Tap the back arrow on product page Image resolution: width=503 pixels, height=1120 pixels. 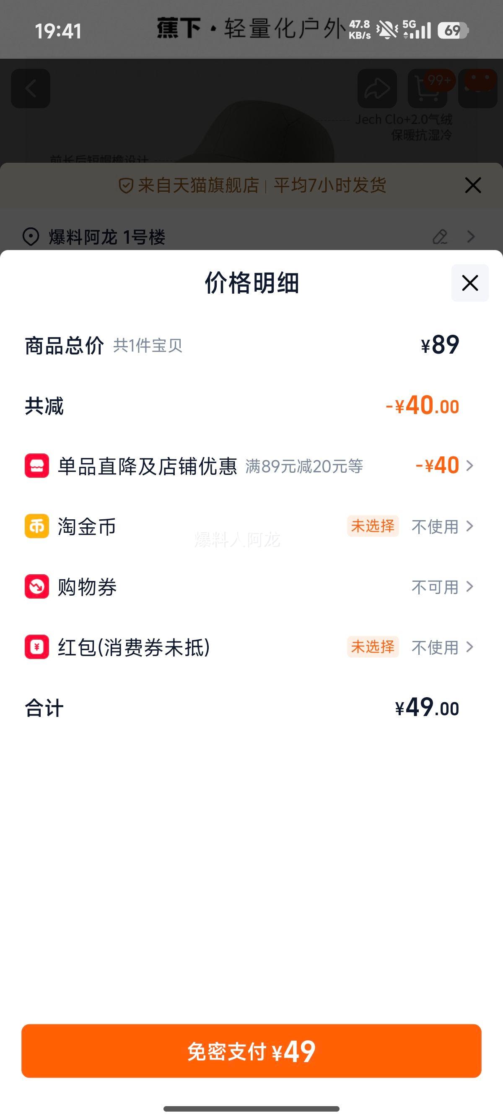pos(31,88)
